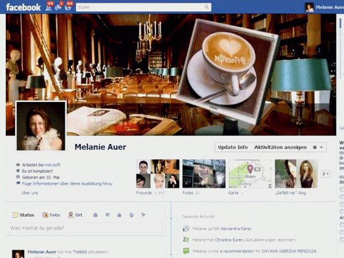The image size is (344, 258).
Task: Click the subscribe activity icon beside Christina Surers
Action: click(186, 240)
